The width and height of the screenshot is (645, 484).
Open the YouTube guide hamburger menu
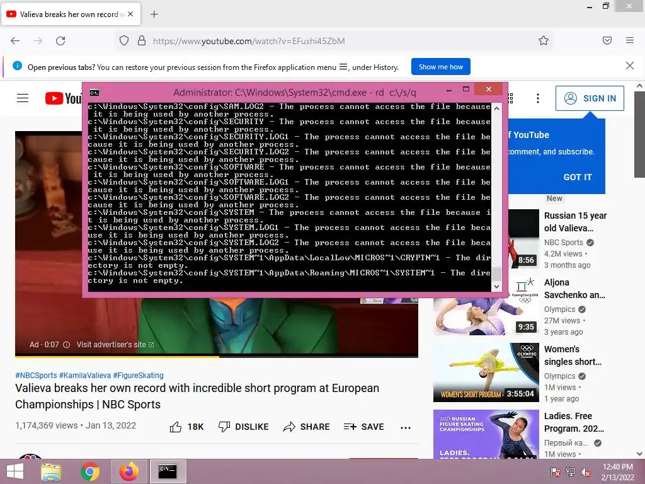tap(23, 98)
